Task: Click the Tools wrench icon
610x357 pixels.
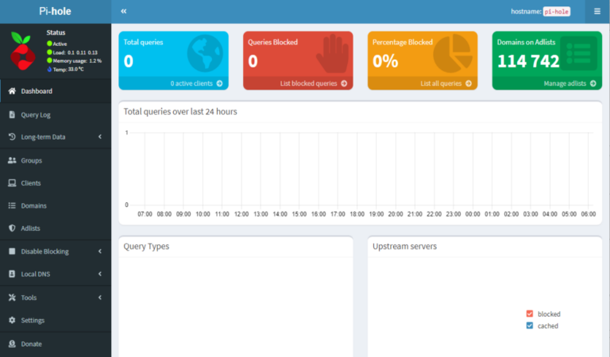Action: click(x=12, y=297)
